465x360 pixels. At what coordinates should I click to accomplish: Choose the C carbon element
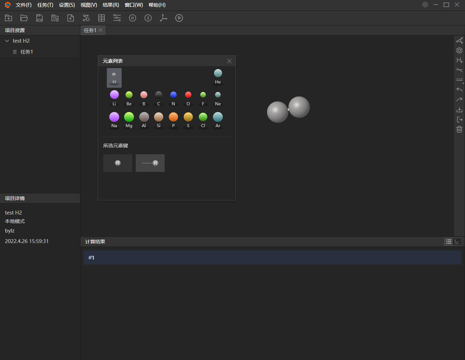point(159,98)
